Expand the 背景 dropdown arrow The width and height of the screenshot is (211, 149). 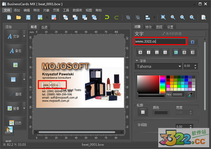[24, 108]
